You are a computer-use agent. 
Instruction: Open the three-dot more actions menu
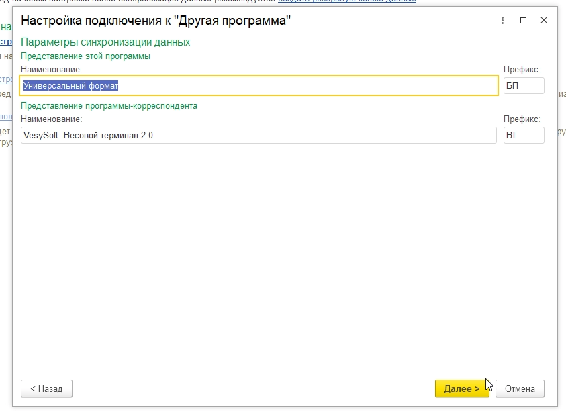(502, 21)
